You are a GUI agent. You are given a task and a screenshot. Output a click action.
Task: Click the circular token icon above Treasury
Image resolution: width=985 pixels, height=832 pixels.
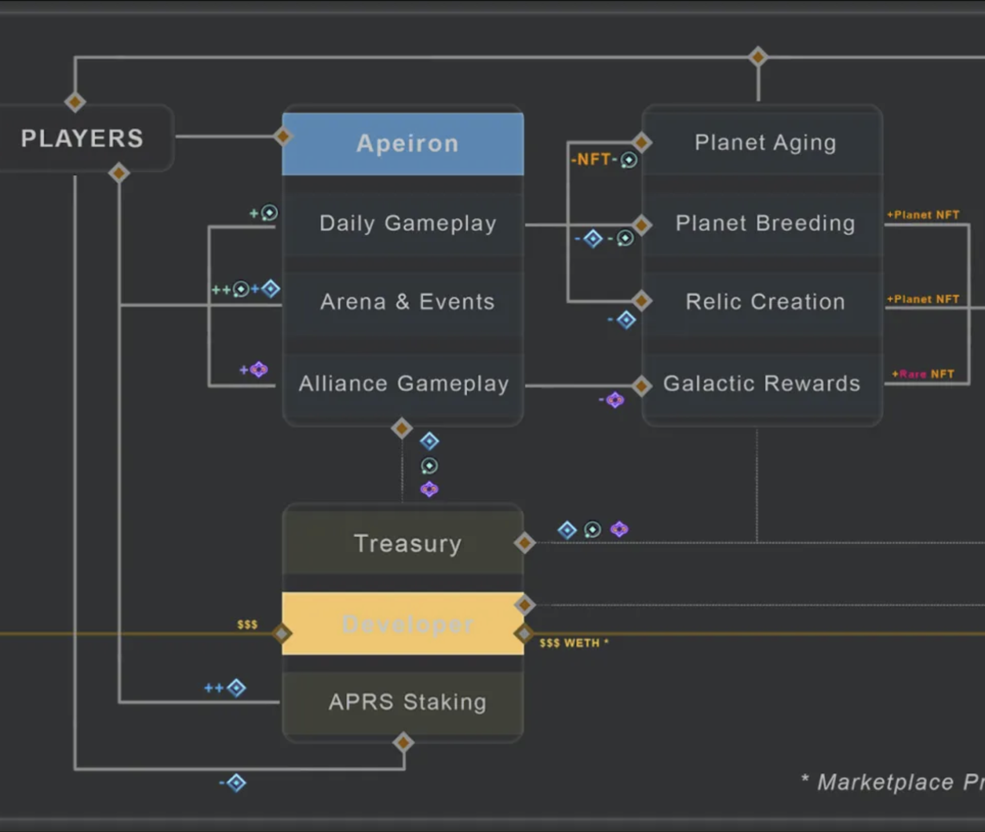(429, 466)
